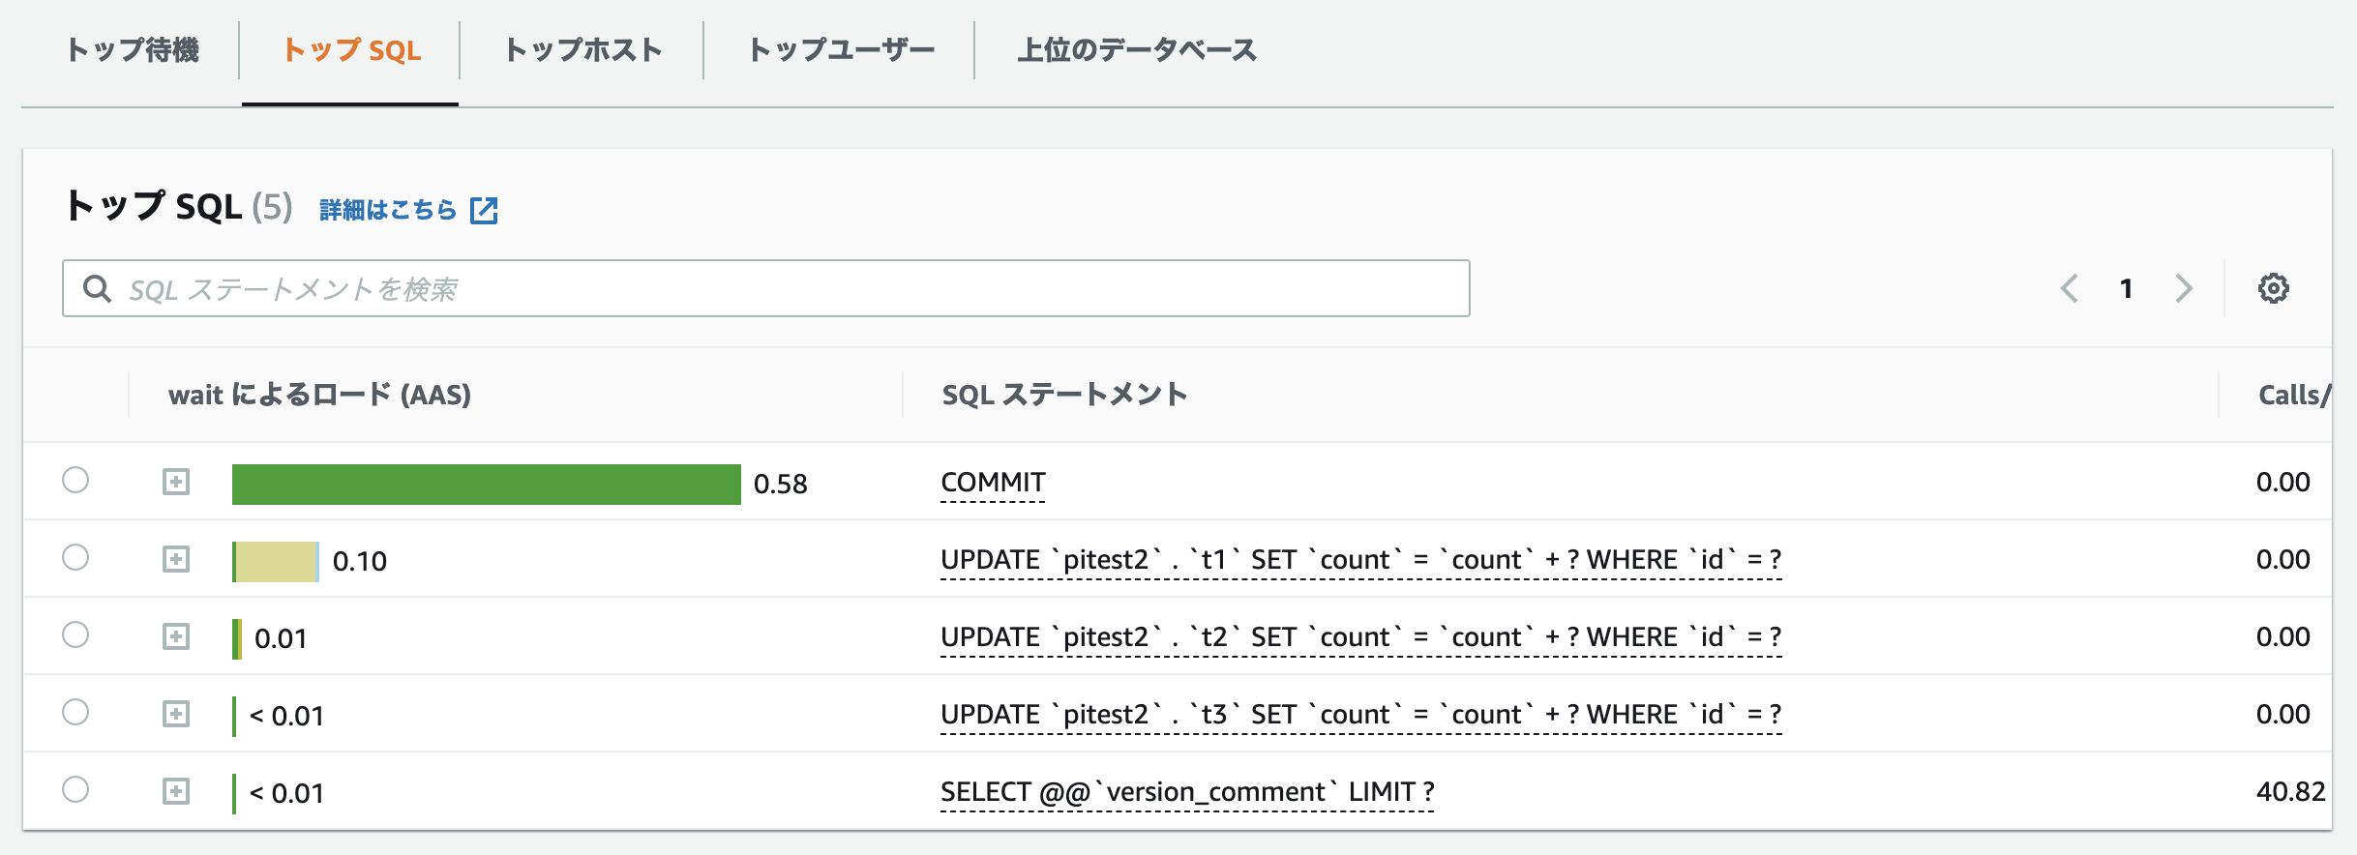The image size is (2357, 855).
Task: Click the external link icon beside 詳細はこちら
Action: 484,210
